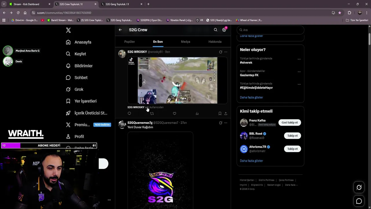
Task: Share S2G WROSKY's post
Action: coord(226,113)
